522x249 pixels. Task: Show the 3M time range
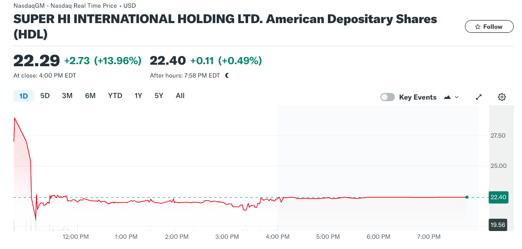click(67, 95)
